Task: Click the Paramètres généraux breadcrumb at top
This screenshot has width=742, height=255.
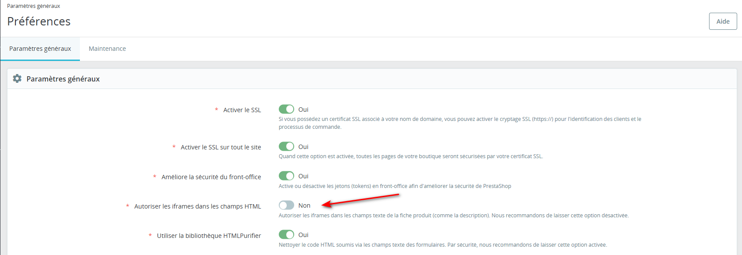Action: coord(33,6)
